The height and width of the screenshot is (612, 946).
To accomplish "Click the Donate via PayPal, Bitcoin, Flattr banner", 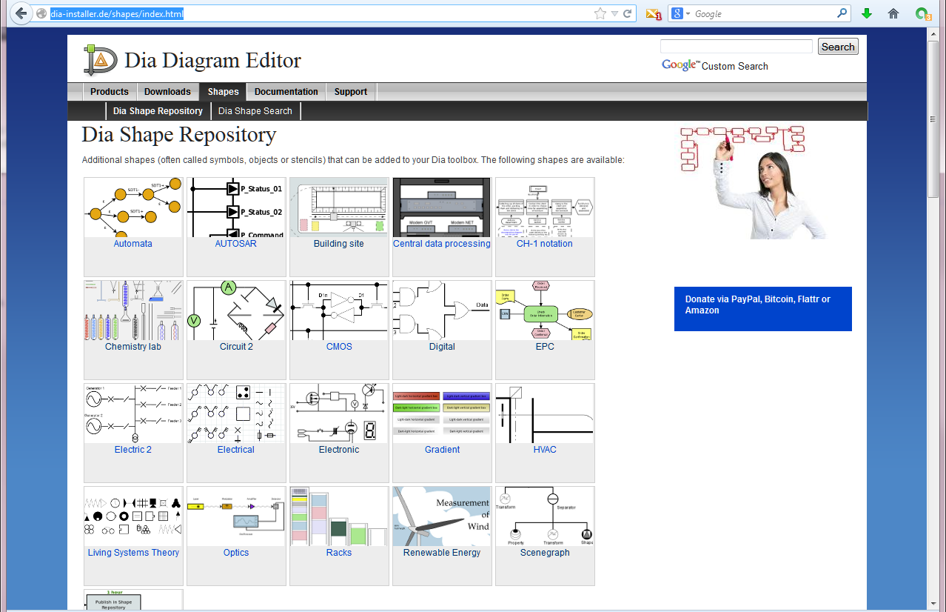I will click(x=763, y=309).
